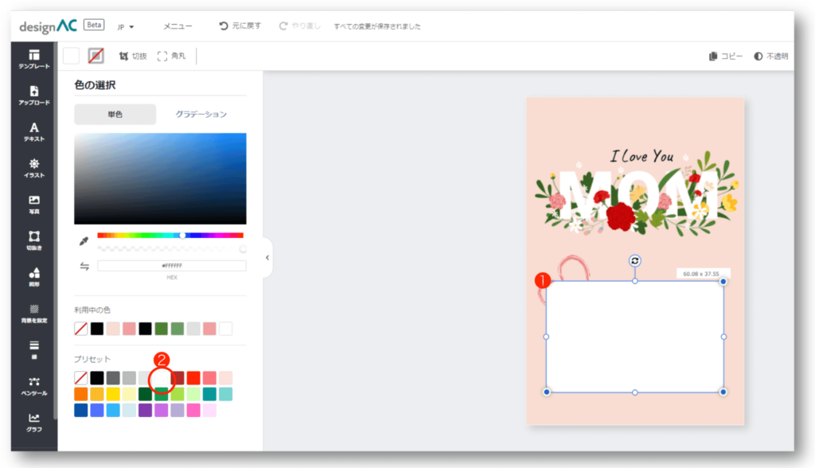Switch to the グラデーション (Gradient) tab
The image size is (815, 468).
pos(201,115)
